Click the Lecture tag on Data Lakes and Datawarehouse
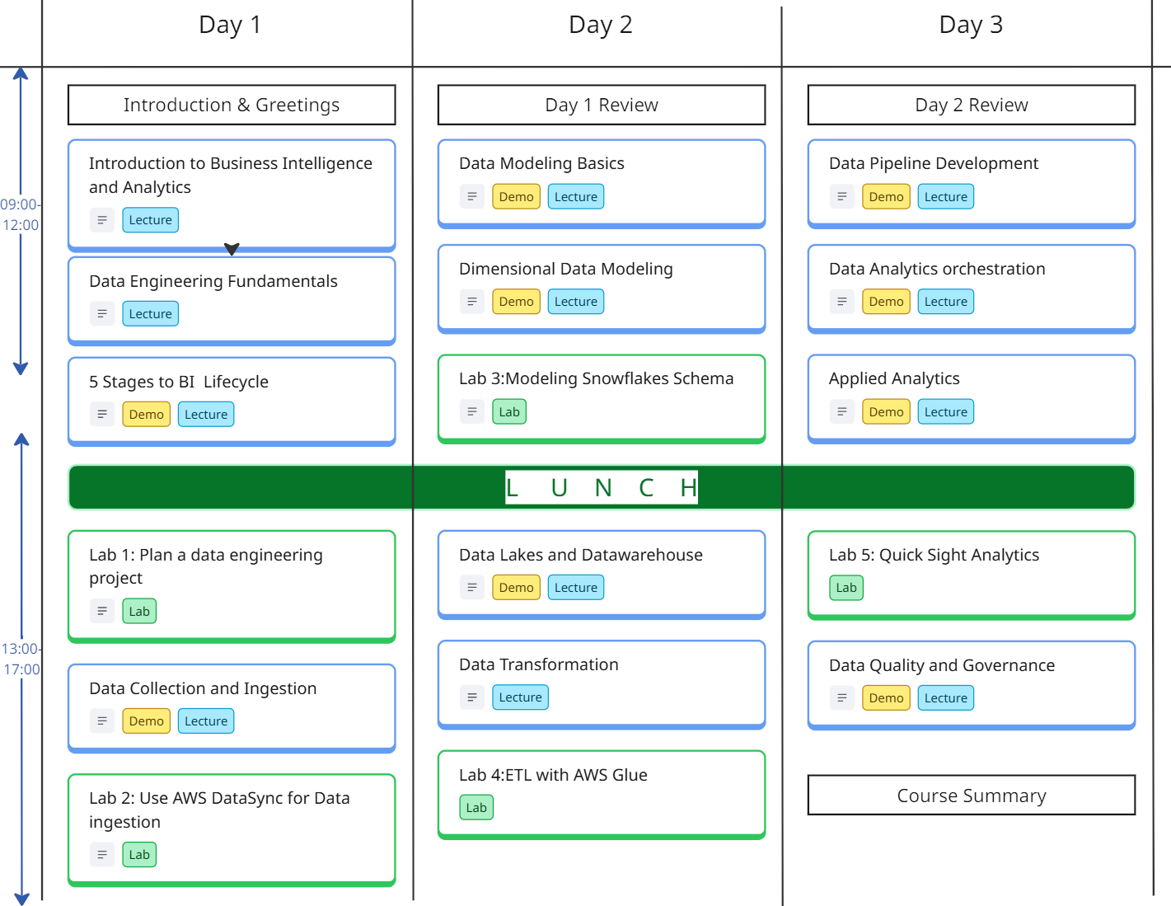1171x906 pixels. (x=575, y=588)
